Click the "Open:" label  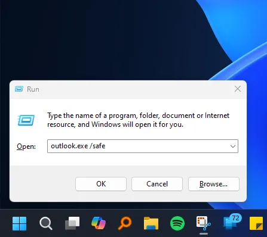(26, 146)
